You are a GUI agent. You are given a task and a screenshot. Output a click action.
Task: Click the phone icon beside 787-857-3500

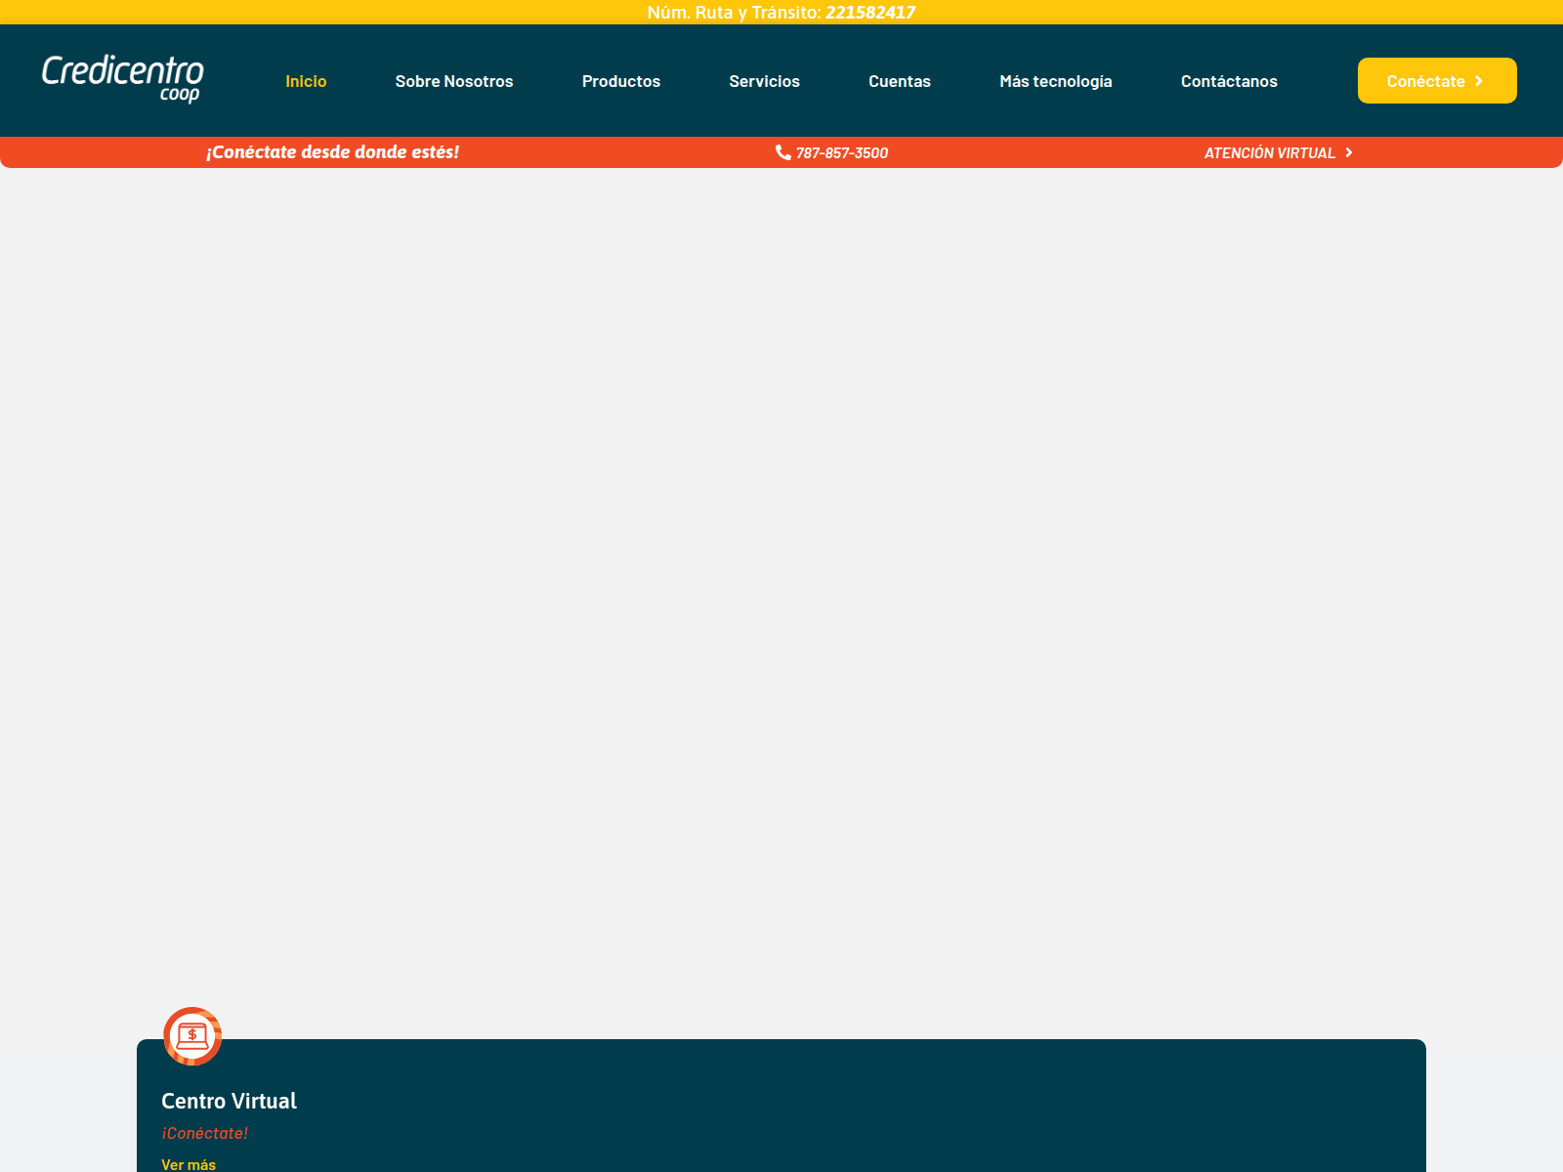pos(782,152)
